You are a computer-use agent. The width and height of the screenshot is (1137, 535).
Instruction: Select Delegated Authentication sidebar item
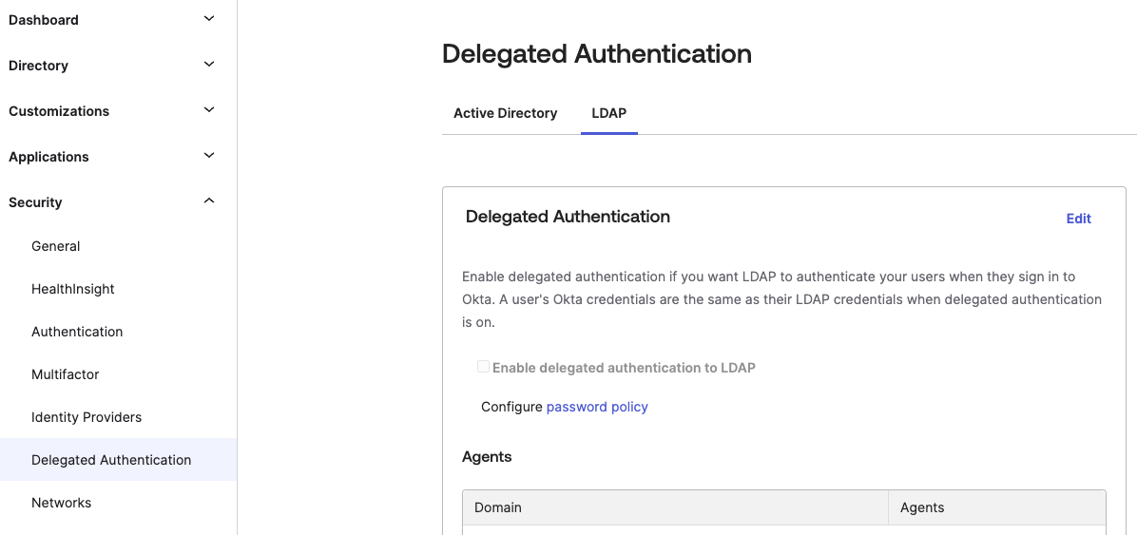[x=111, y=460]
